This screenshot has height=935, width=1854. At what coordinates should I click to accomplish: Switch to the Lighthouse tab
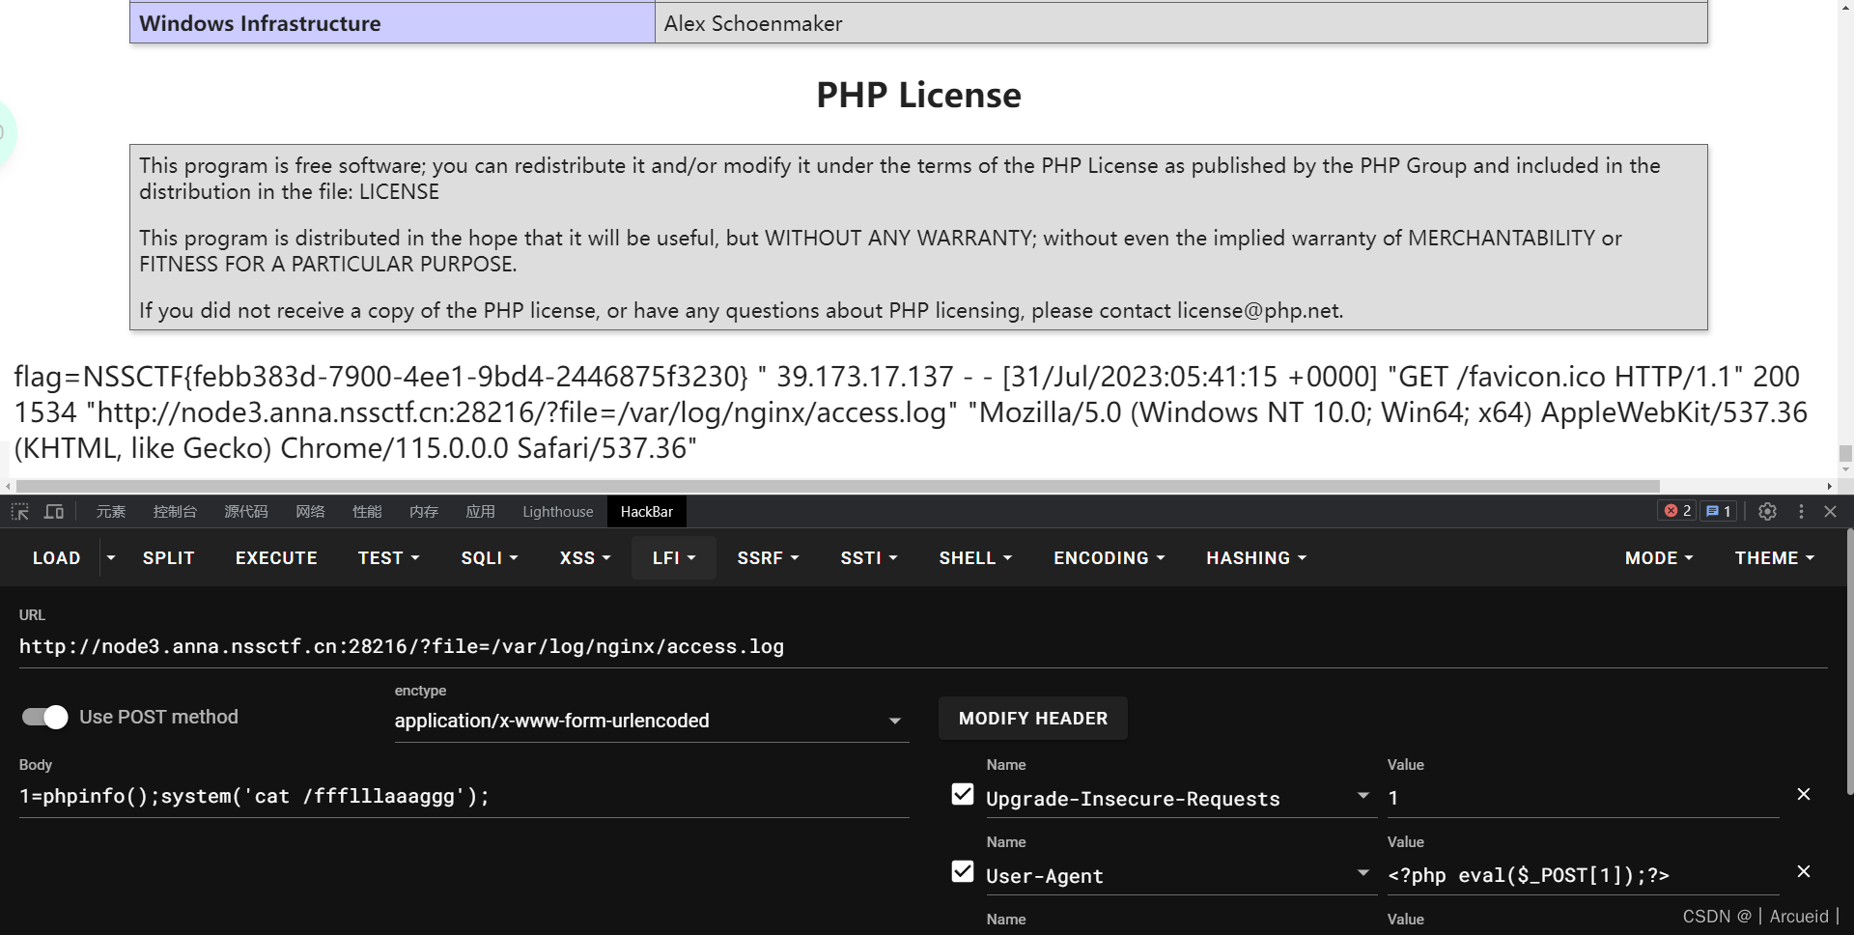coord(558,512)
